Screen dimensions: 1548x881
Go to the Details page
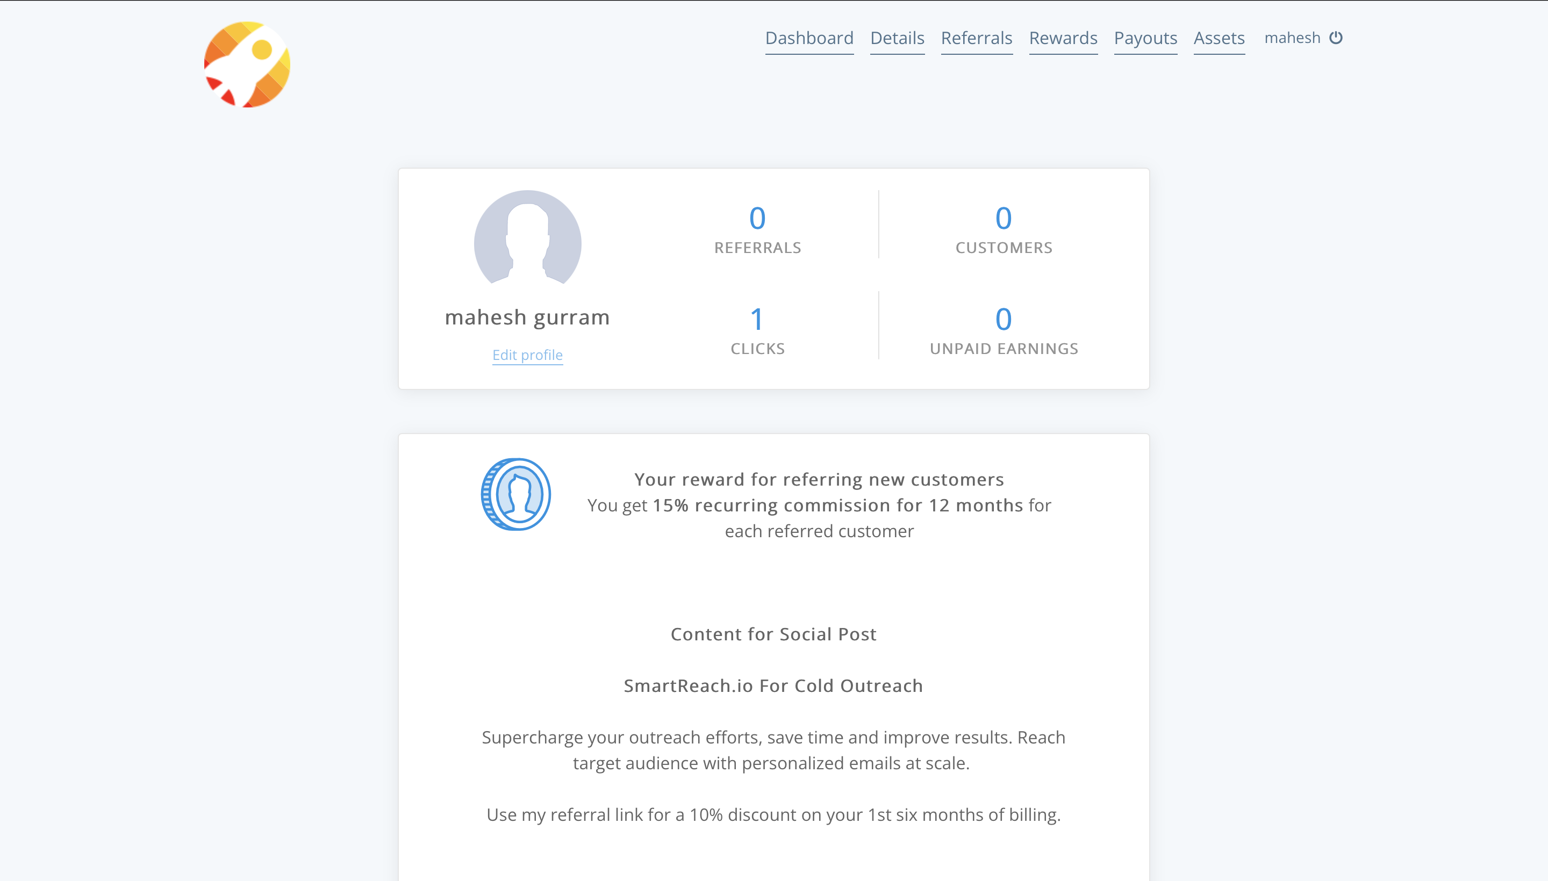pyautogui.click(x=897, y=38)
